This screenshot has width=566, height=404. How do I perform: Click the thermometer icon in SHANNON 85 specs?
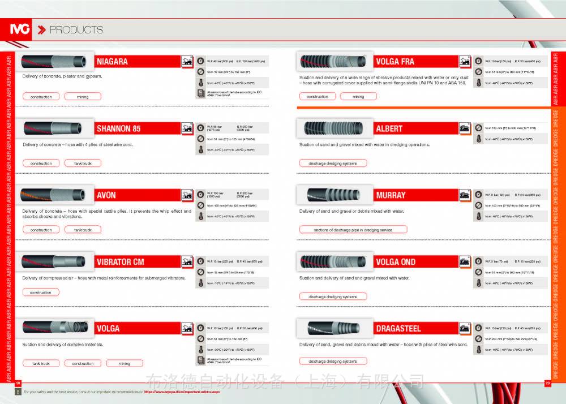(200, 150)
